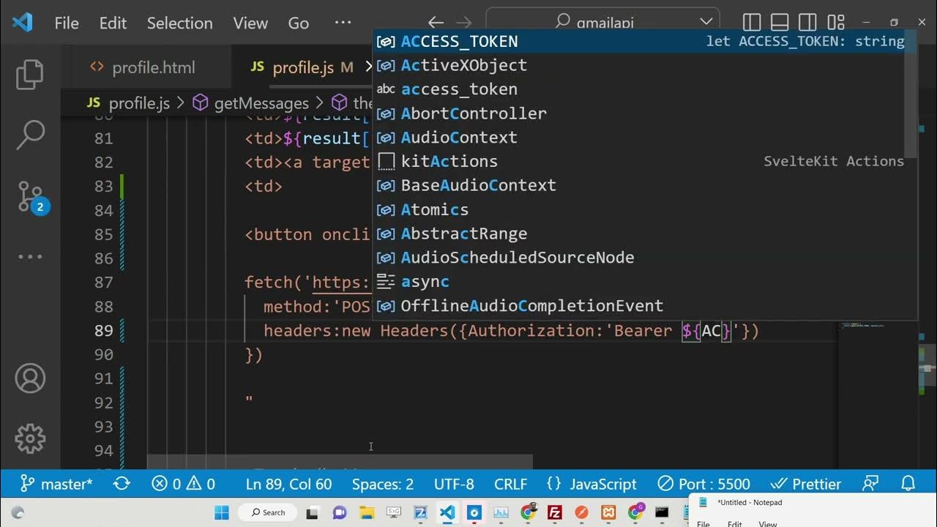Select ACCESS_TOKEN from the autocomplete list

coord(459,42)
